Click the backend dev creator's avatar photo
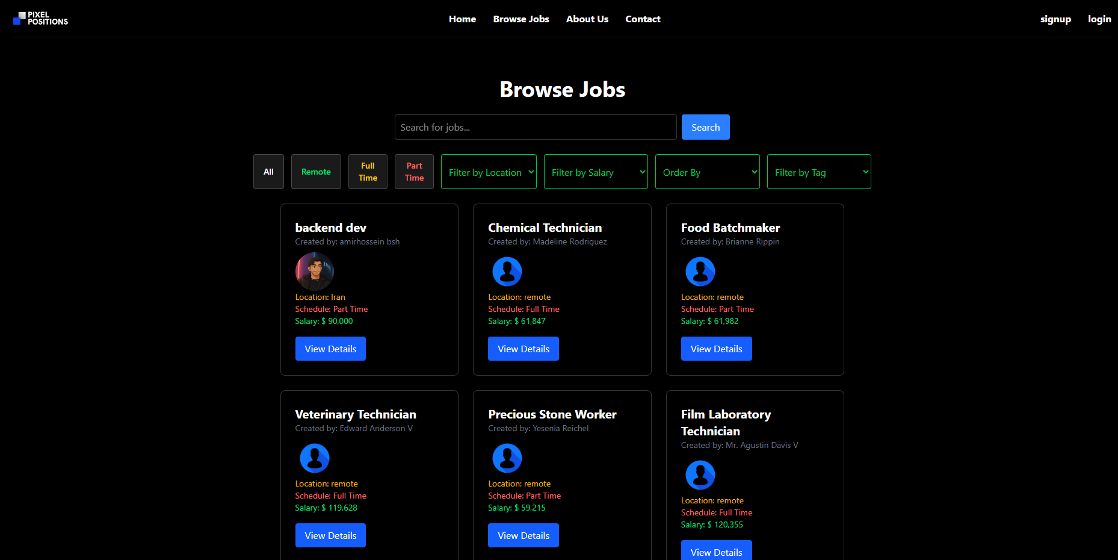This screenshot has height=560, width=1118. [315, 272]
